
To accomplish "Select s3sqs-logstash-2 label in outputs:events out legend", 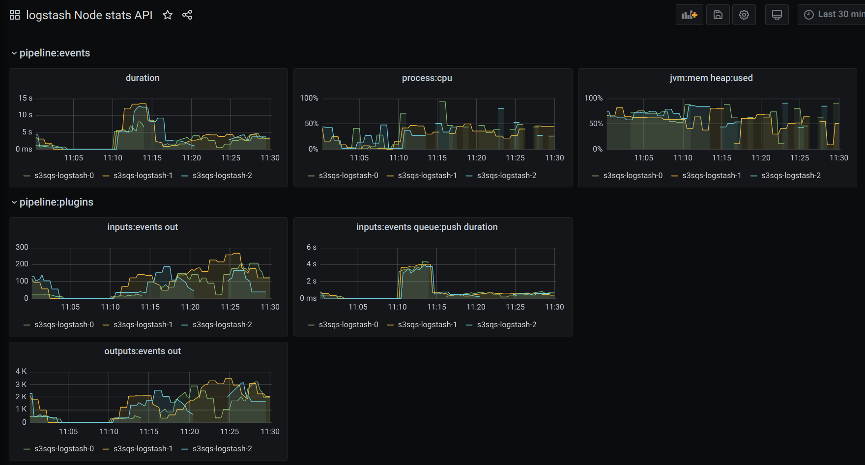I will 222,449.
